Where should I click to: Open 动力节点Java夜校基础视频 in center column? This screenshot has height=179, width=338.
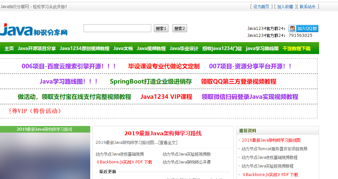(120, 154)
